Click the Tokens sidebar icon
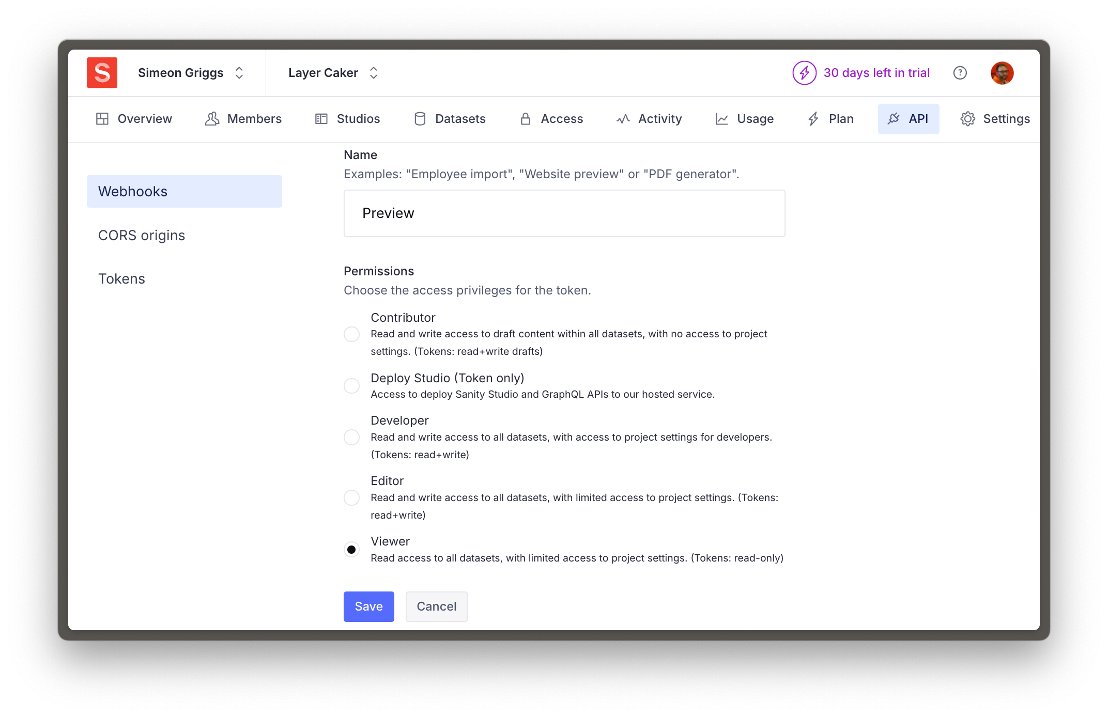Image resolution: width=1108 pixels, height=717 pixels. (x=122, y=278)
